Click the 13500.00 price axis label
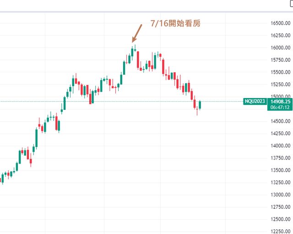This screenshot has width=293, height=234. point(280,170)
